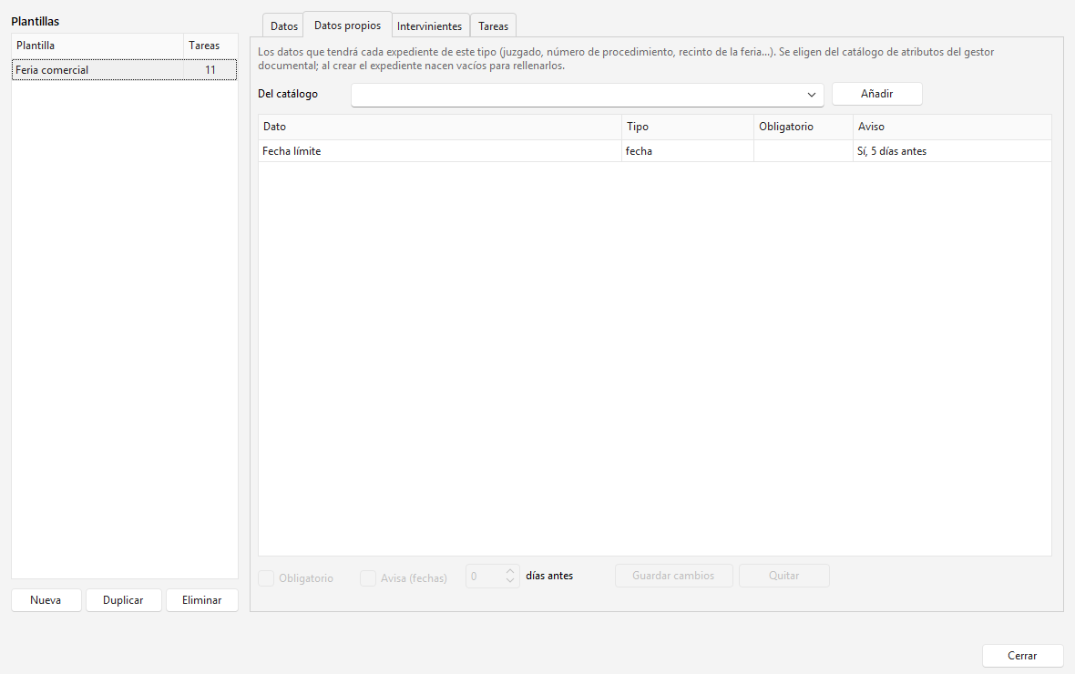The image size is (1075, 674).
Task: Click the Dato column header
Action: point(440,127)
